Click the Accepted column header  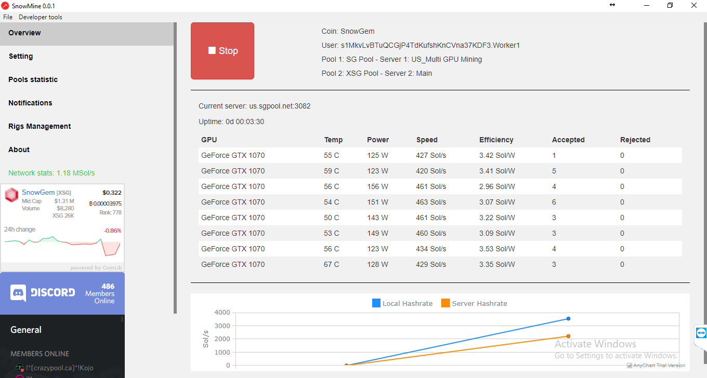[568, 140]
